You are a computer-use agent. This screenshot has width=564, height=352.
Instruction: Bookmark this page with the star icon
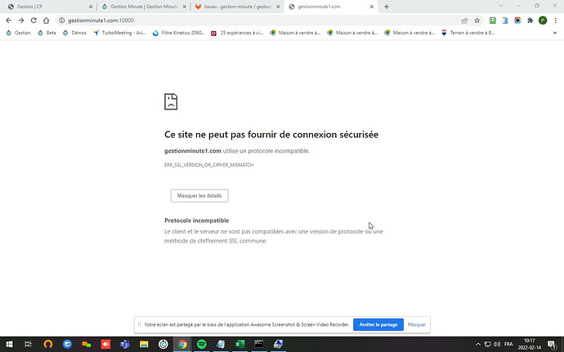[477, 20]
